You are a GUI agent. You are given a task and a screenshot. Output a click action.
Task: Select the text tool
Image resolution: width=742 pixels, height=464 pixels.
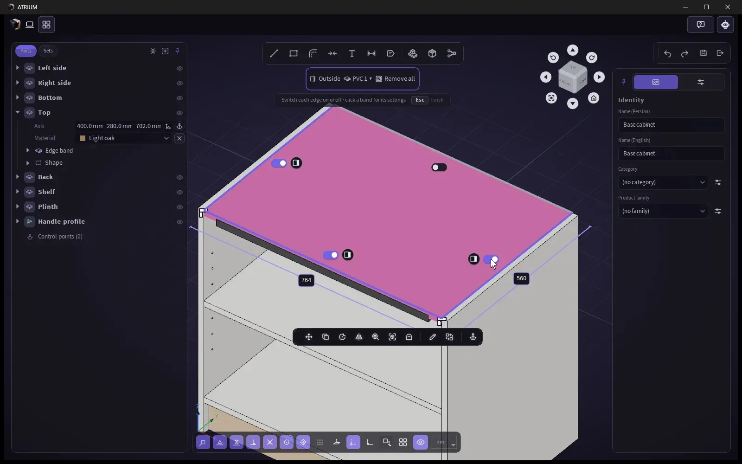[x=352, y=53]
